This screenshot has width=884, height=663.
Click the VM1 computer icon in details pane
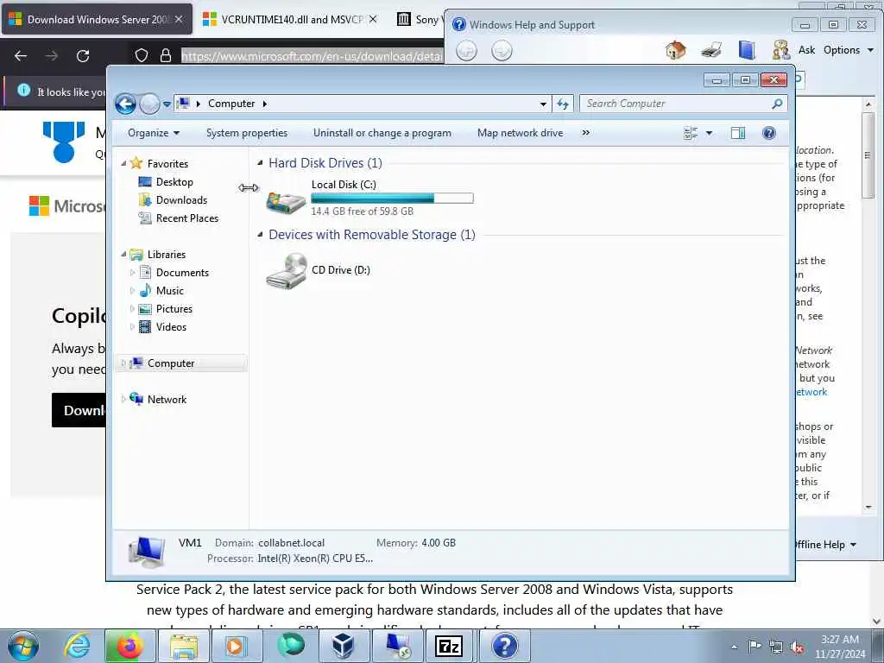point(147,552)
